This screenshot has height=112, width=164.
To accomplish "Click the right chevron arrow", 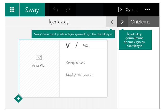I will [x=123, y=22].
